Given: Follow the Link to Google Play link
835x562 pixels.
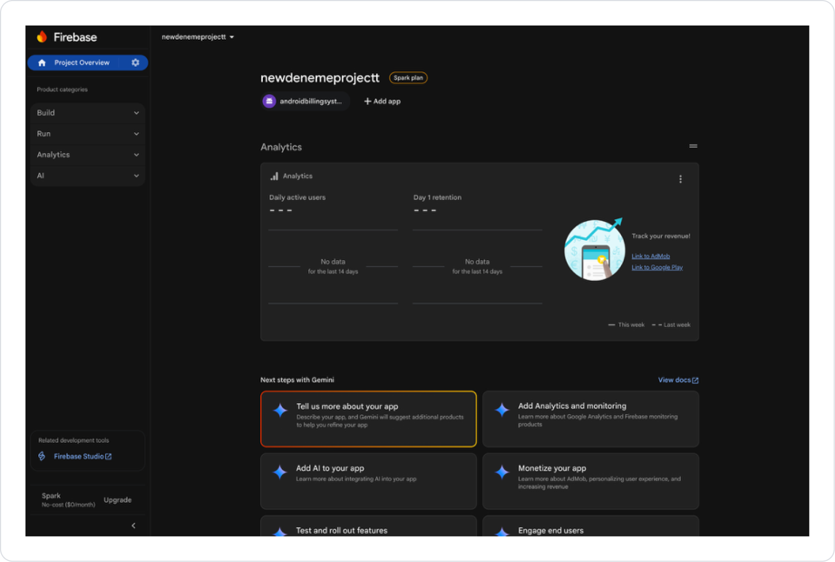Looking at the screenshot, I should (657, 267).
